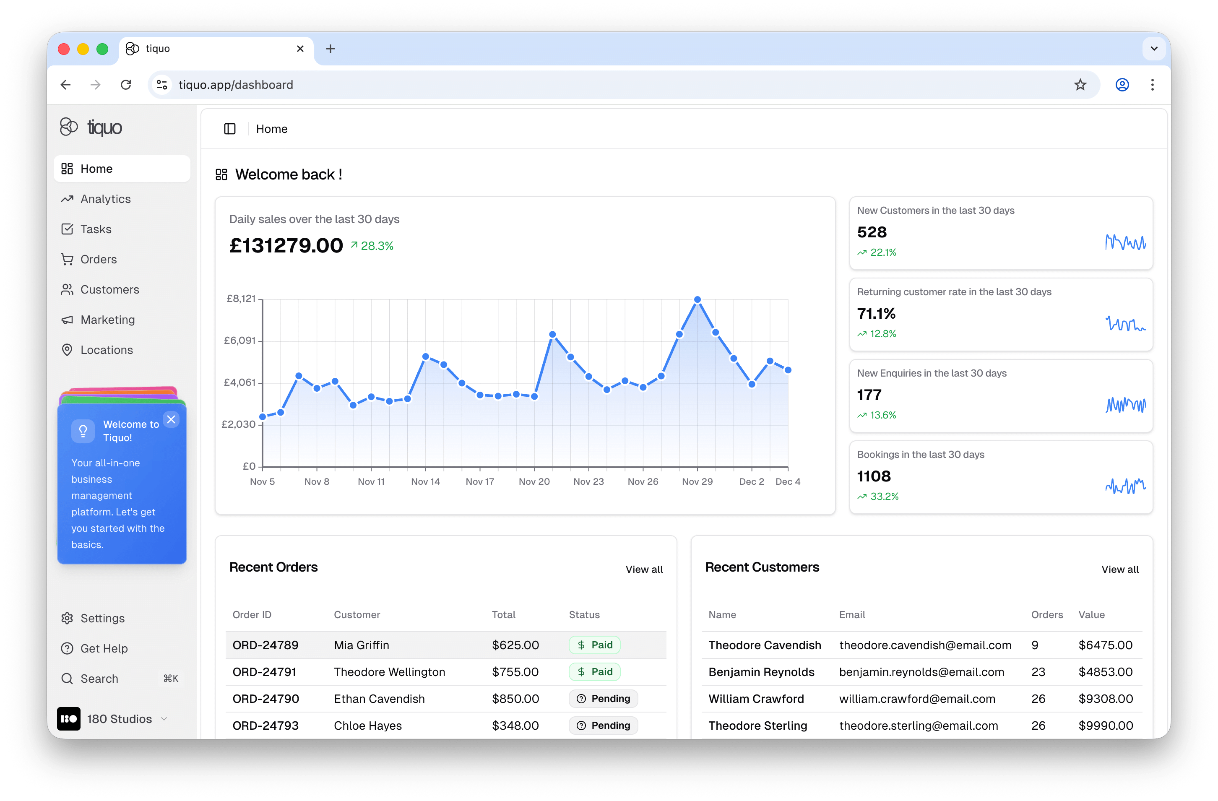Screen dimensions: 1218x801
Task: View all Recent Customers
Action: tap(1120, 569)
